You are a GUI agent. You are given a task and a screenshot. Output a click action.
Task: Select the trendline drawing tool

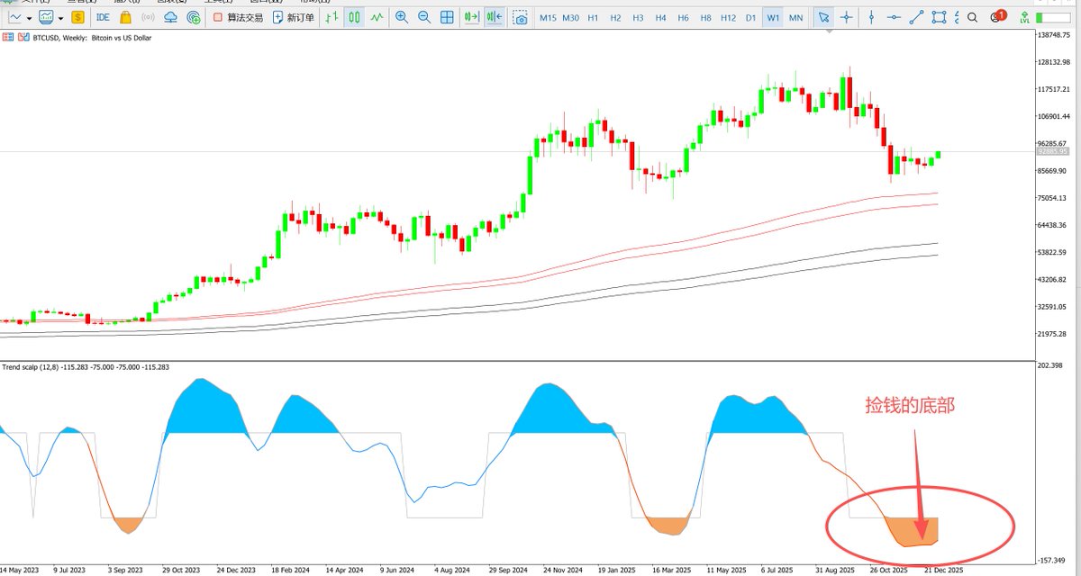917,17
